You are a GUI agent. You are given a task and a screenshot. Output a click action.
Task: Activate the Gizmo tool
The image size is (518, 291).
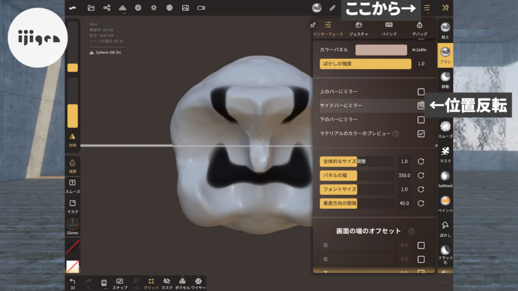click(x=73, y=226)
